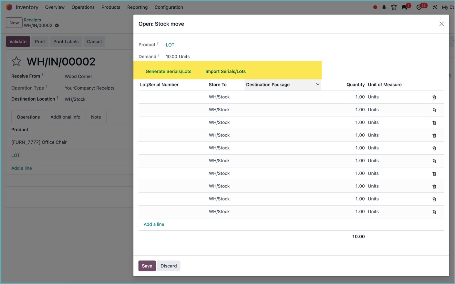The width and height of the screenshot is (455, 284).
Task: Open the Configuration menu
Action: [x=169, y=7]
